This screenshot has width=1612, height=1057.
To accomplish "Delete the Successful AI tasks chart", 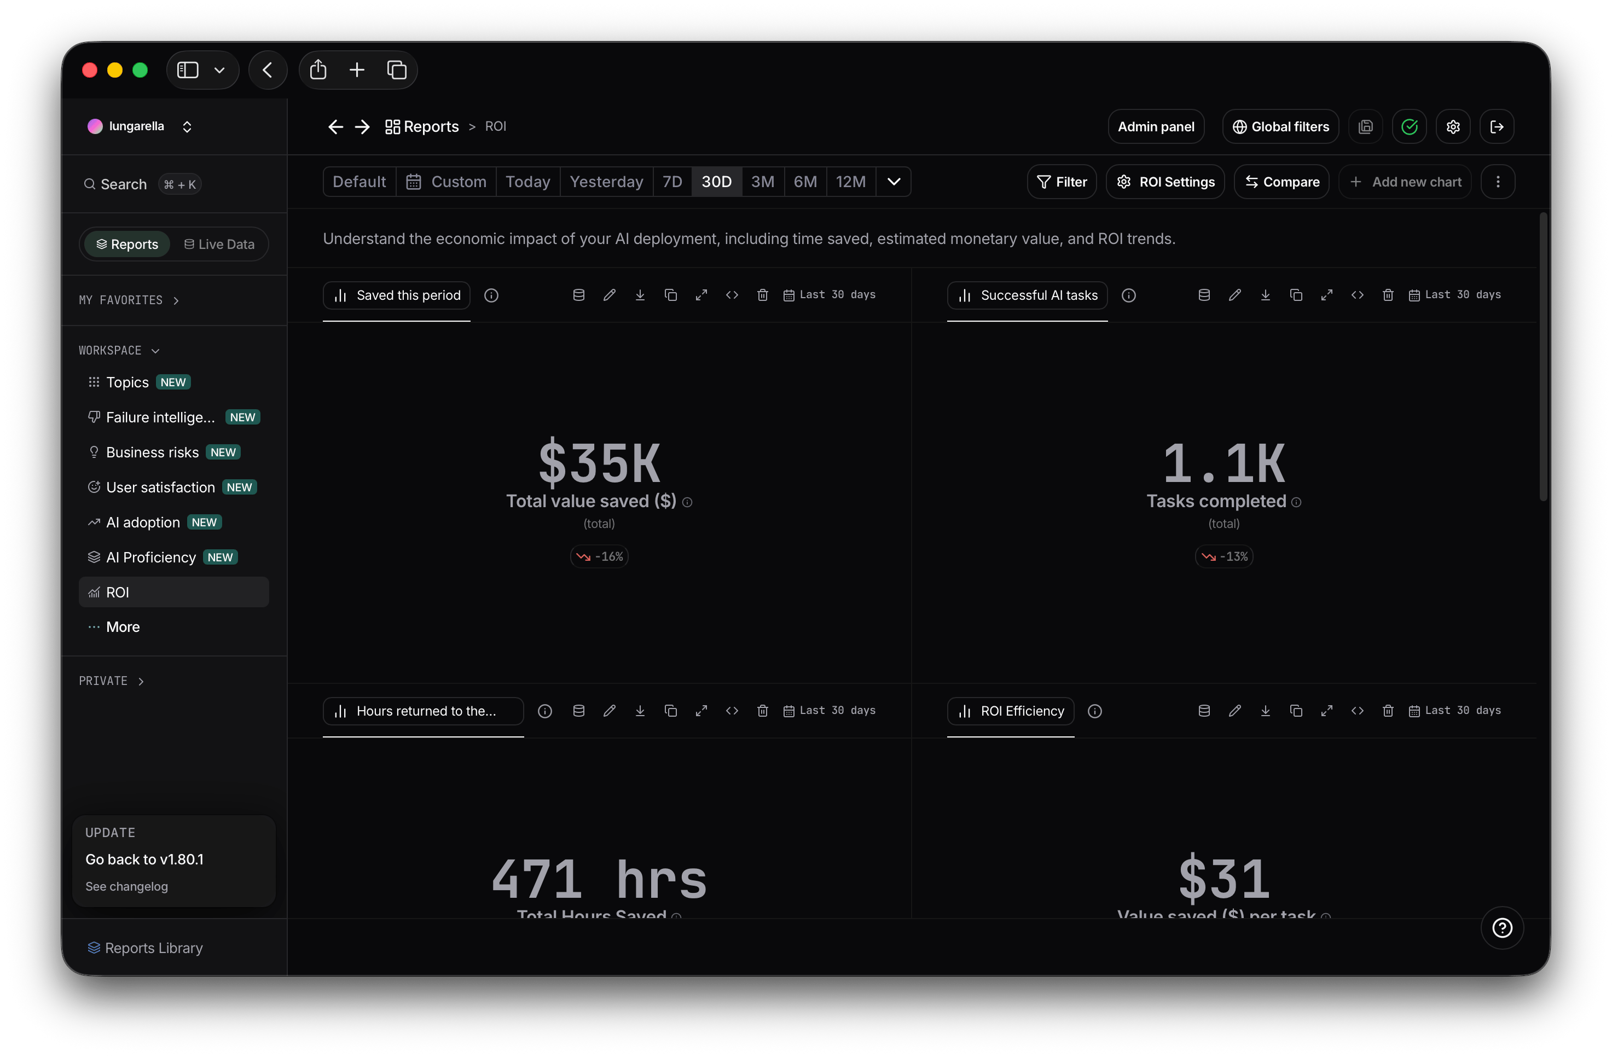I will click(x=1388, y=294).
